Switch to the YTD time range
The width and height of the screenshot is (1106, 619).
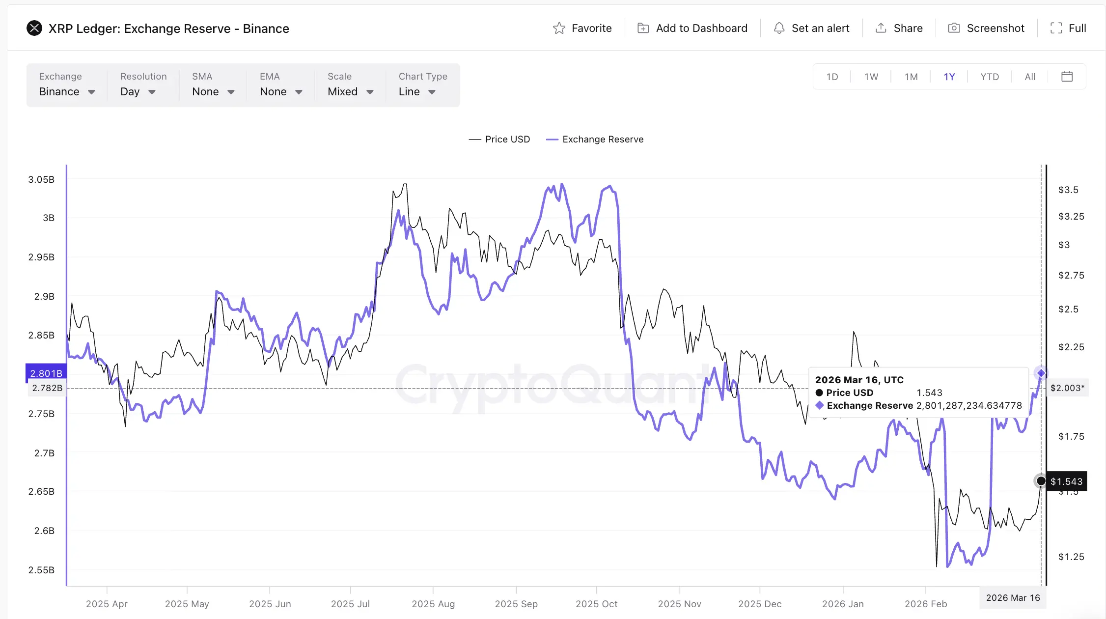990,77
